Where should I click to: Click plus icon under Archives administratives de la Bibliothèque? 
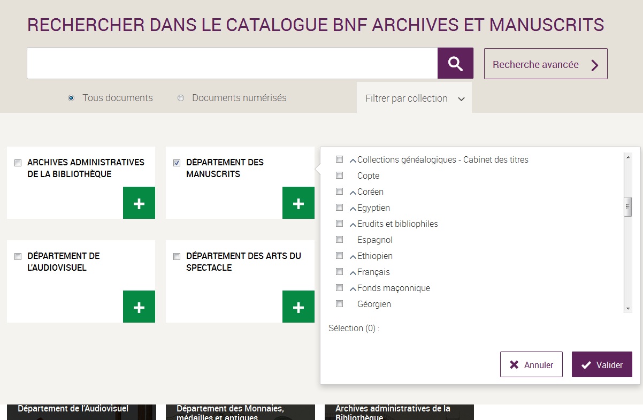139,203
